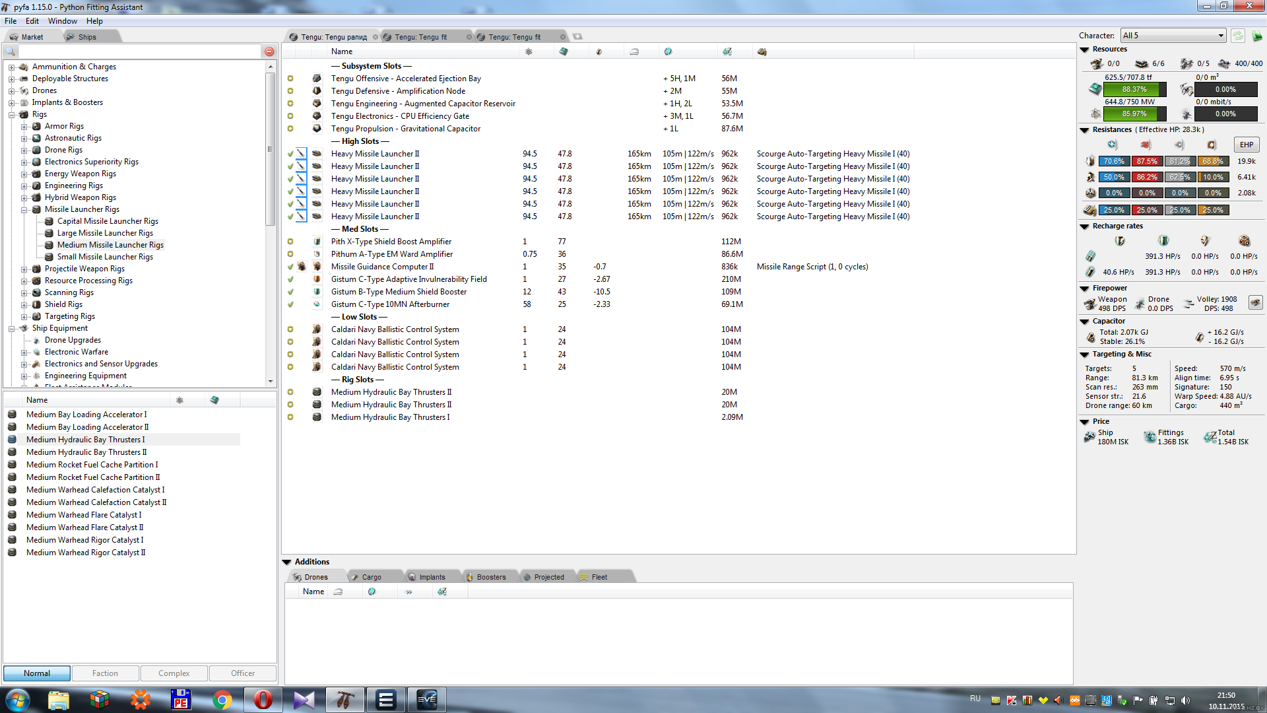Viewport: 1267px width, 713px height.
Task: Switch to the Cargo additions tab
Action: click(372, 577)
